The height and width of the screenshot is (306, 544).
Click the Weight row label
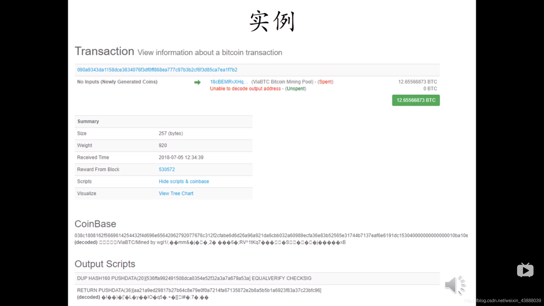click(x=84, y=145)
